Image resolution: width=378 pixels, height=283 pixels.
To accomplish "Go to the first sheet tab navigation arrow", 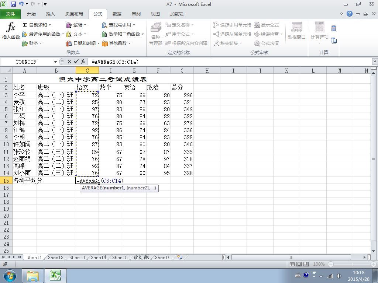I will pyautogui.click(x=3, y=257).
